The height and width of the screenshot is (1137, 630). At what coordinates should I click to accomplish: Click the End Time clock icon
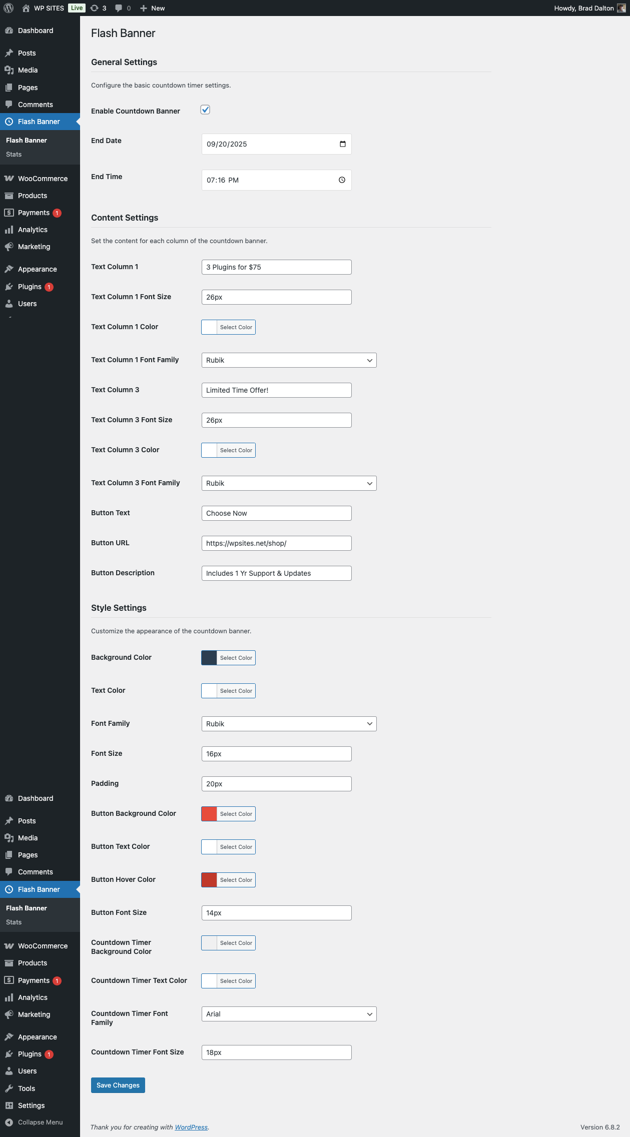click(342, 180)
